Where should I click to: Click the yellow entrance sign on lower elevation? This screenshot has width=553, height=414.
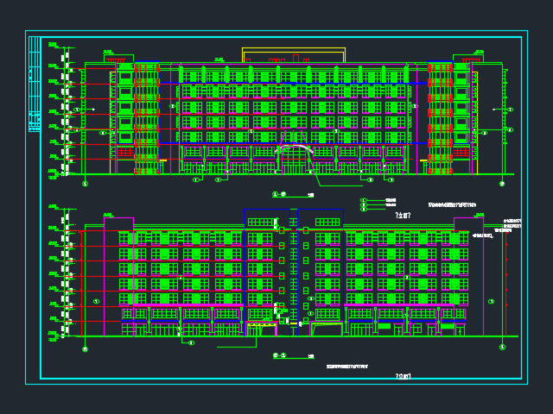pyautogui.click(x=260, y=323)
